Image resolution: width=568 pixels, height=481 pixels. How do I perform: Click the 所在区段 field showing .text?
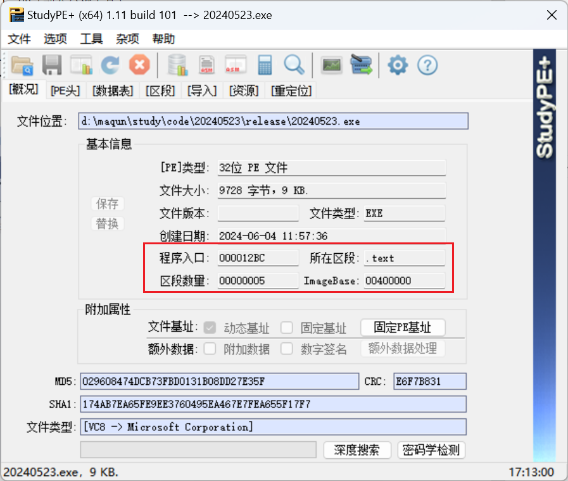pyautogui.click(x=404, y=258)
